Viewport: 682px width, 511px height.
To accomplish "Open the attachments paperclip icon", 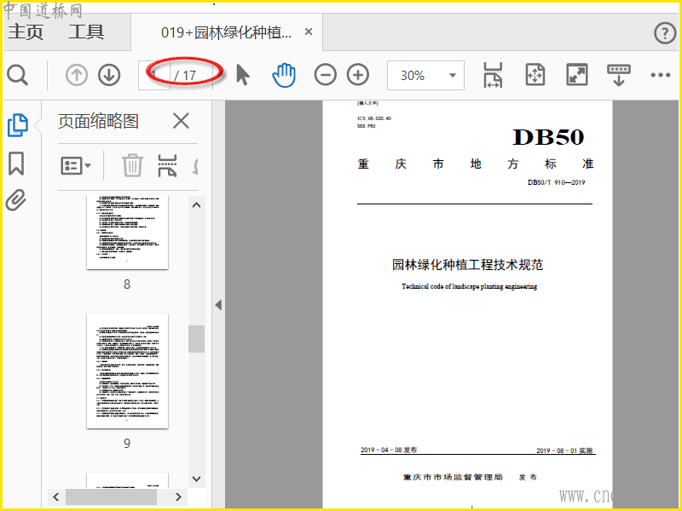I will coord(16,200).
